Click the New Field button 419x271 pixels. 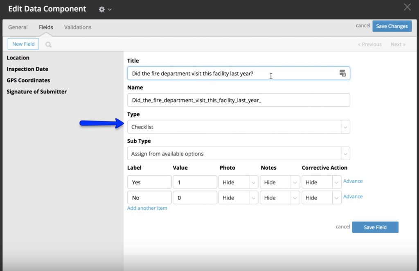click(x=23, y=43)
